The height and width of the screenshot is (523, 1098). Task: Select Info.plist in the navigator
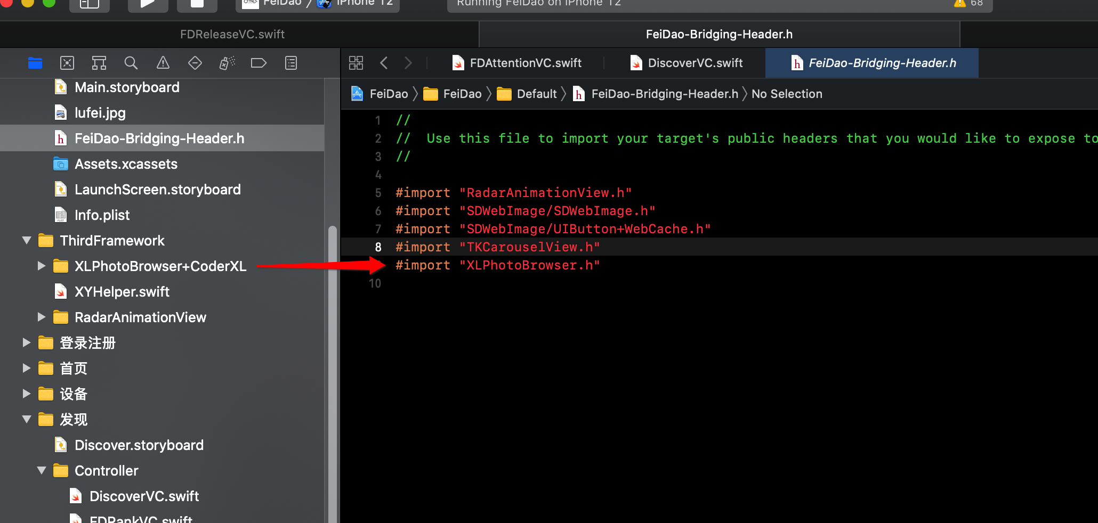162,215
